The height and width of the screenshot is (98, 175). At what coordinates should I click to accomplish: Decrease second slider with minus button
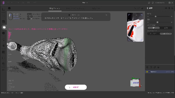pyautogui.click(x=148, y=22)
